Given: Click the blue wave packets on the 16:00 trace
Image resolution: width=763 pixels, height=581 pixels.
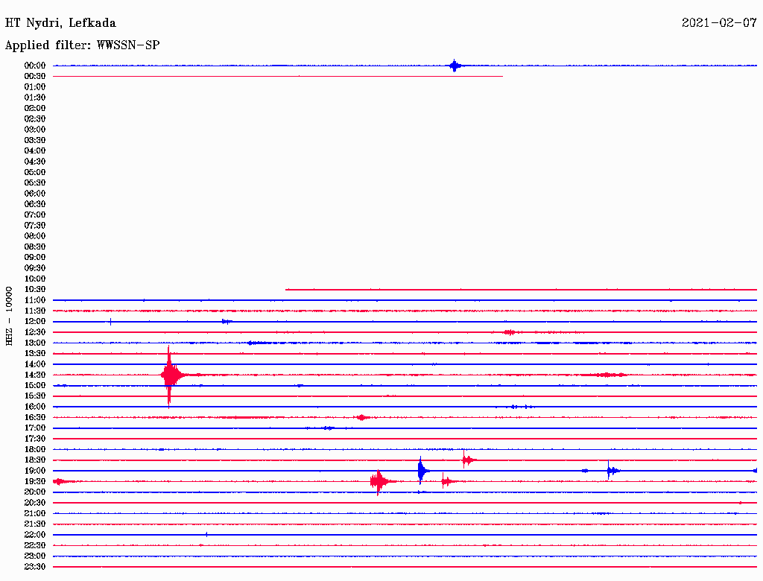Looking at the screenshot, I should 521,407.
